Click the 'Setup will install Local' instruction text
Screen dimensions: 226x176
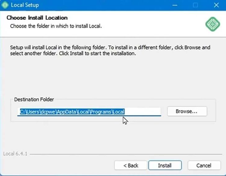pos(110,50)
